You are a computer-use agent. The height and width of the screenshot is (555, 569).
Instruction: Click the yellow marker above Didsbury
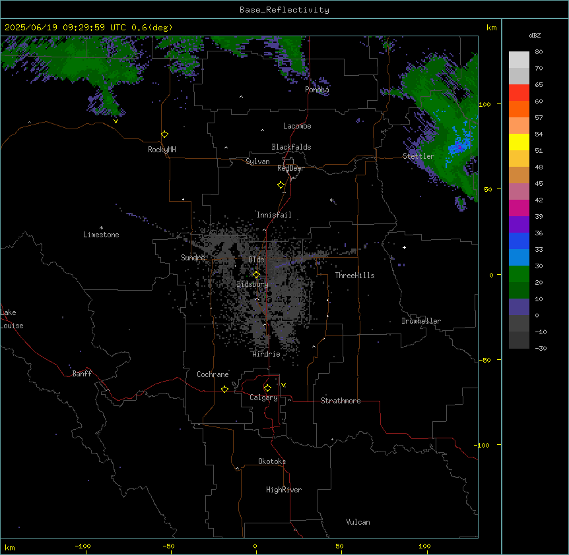coord(257,275)
